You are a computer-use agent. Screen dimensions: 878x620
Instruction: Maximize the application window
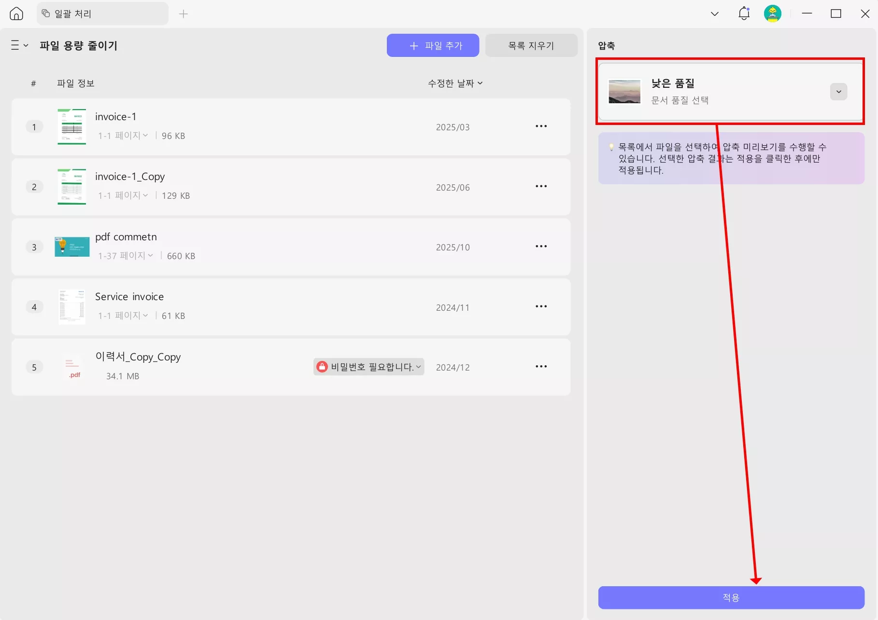pyautogui.click(x=836, y=14)
